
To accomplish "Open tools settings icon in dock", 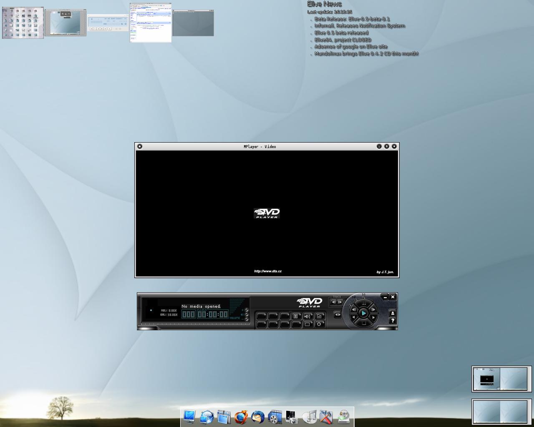I will point(326,417).
